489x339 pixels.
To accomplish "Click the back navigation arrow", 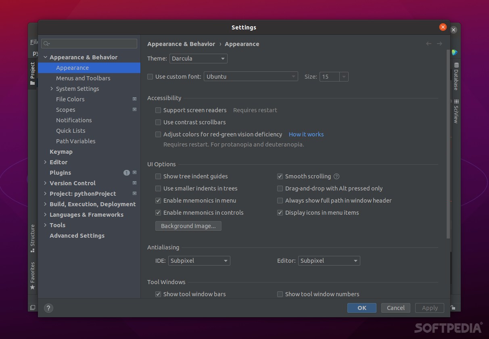I will pyautogui.click(x=428, y=44).
